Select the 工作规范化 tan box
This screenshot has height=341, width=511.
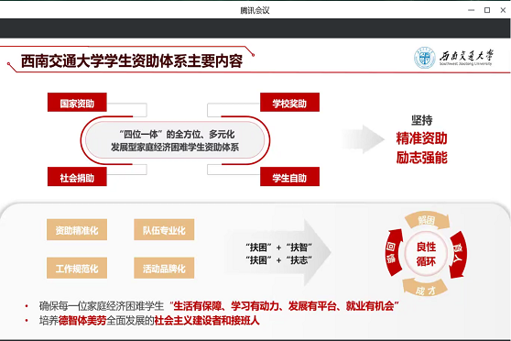77,268
